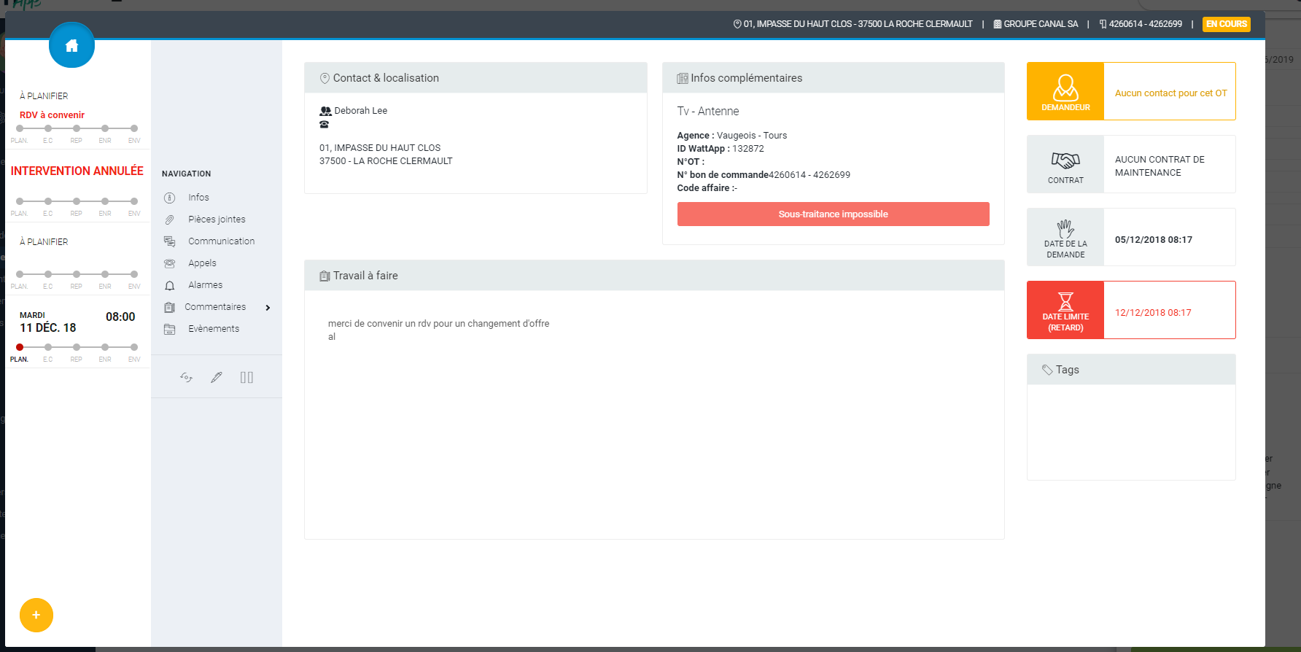Select the RDV à convenir intervention
Image resolution: width=1301 pixels, height=652 pixels.
(x=52, y=115)
